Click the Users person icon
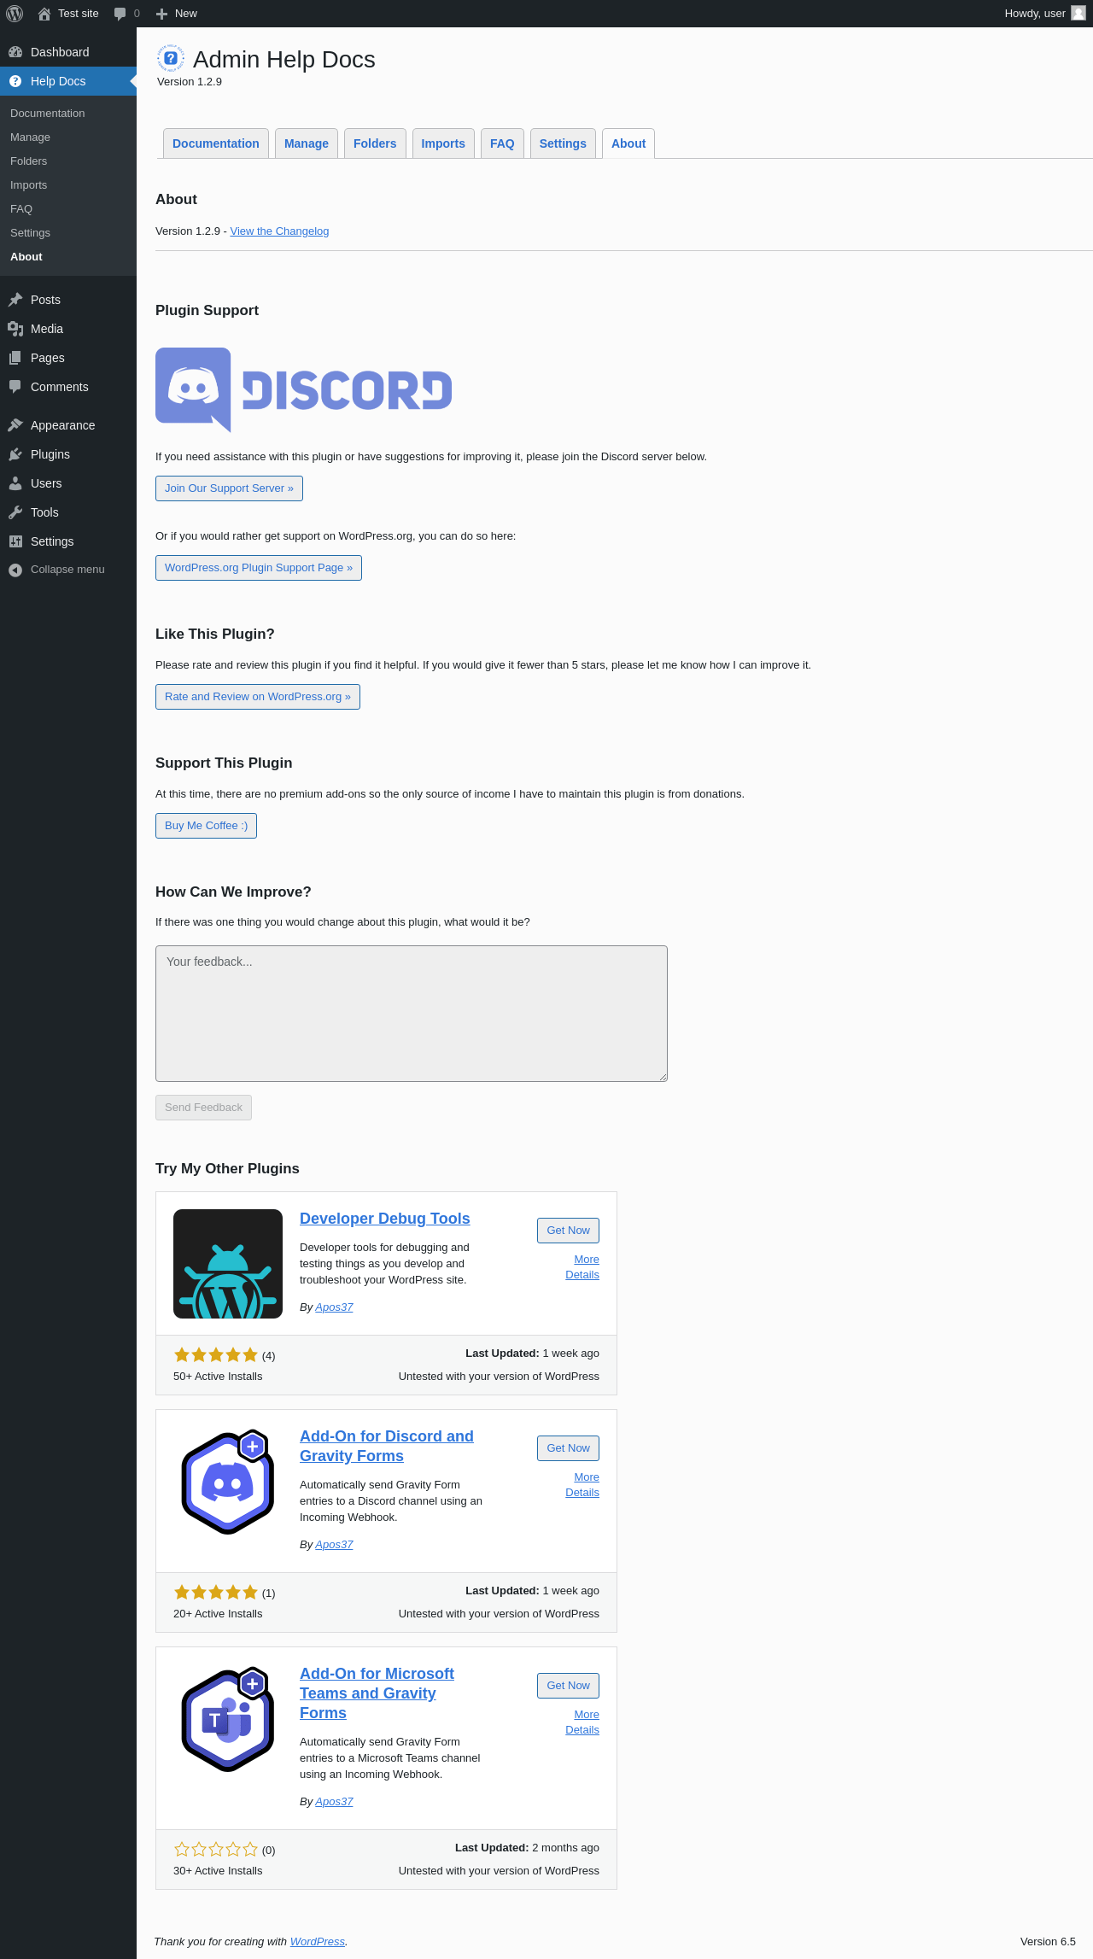1093x1959 pixels. 15,483
